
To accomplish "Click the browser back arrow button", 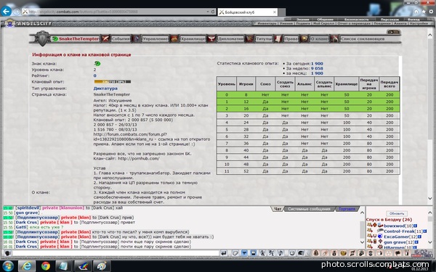I will [6, 12].
